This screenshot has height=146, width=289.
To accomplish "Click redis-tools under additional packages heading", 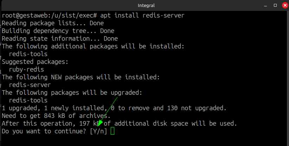I will coord(28,54).
